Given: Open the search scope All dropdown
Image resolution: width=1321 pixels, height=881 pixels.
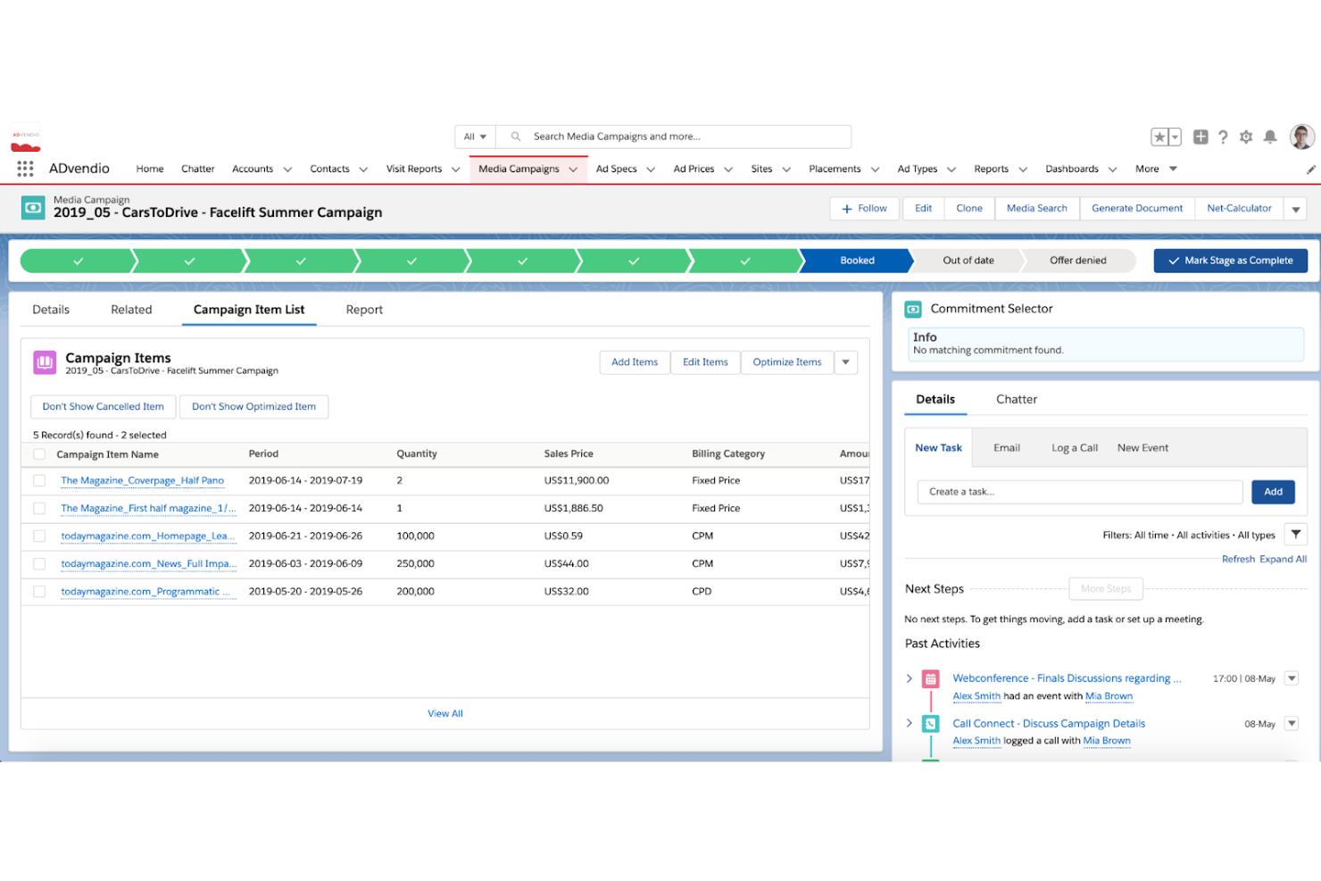Looking at the screenshot, I should pos(475,137).
